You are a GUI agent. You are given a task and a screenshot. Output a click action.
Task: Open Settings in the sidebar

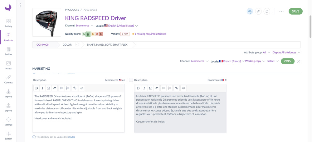click(x=8, y=121)
